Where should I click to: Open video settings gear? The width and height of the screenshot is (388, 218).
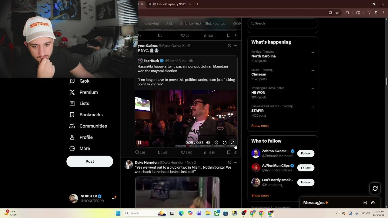click(x=216, y=143)
